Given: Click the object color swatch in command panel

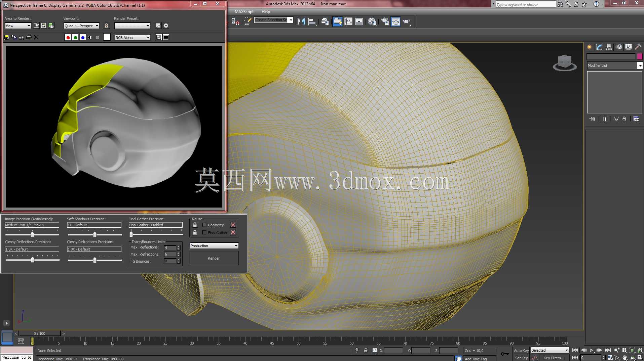Looking at the screenshot, I should tap(640, 56).
